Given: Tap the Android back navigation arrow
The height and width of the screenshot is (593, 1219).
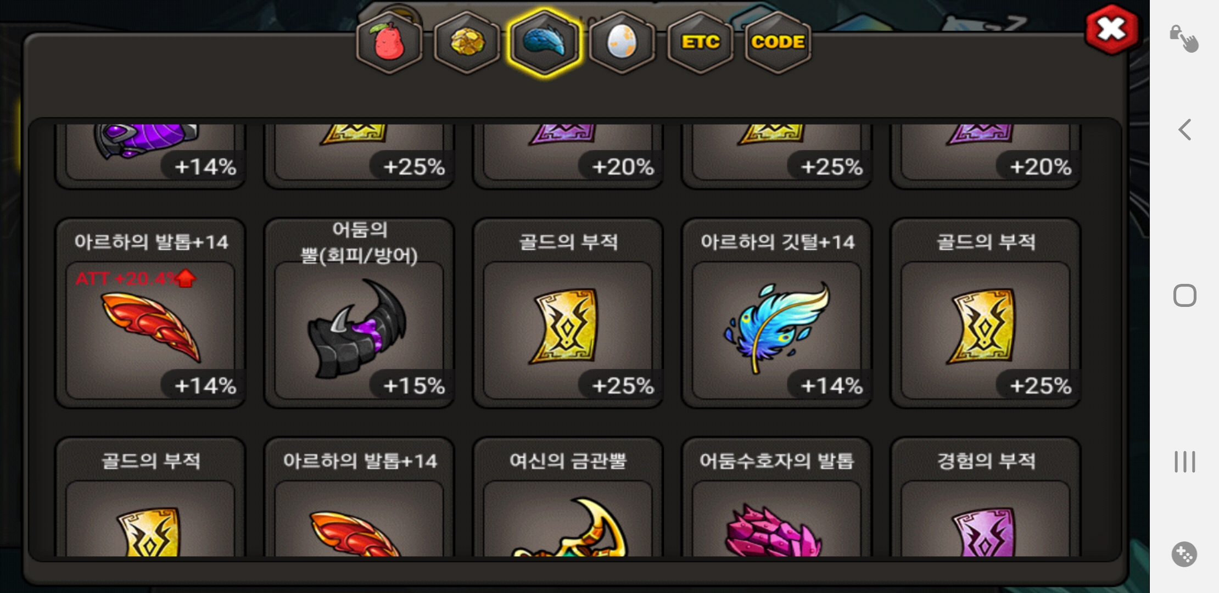Looking at the screenshot, I should 1184,130.
